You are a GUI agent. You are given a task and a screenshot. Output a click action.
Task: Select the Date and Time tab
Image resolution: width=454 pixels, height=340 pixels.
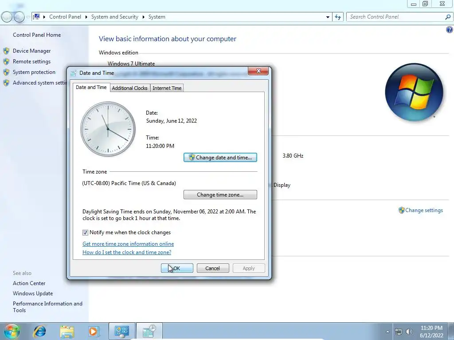click(x=91, y=87)
